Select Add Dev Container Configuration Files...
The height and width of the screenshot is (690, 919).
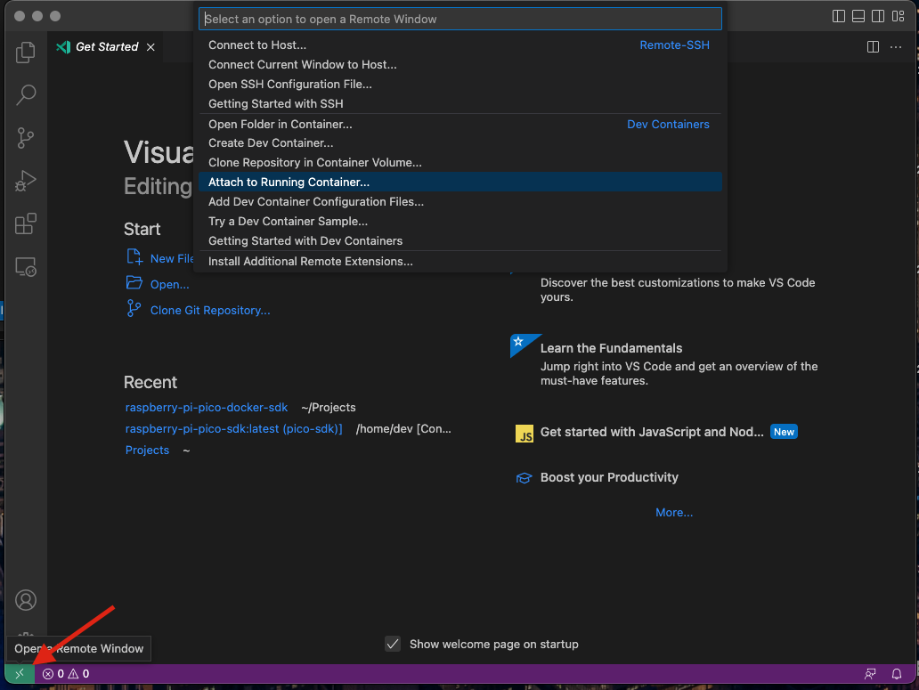(x=460, y=201)
